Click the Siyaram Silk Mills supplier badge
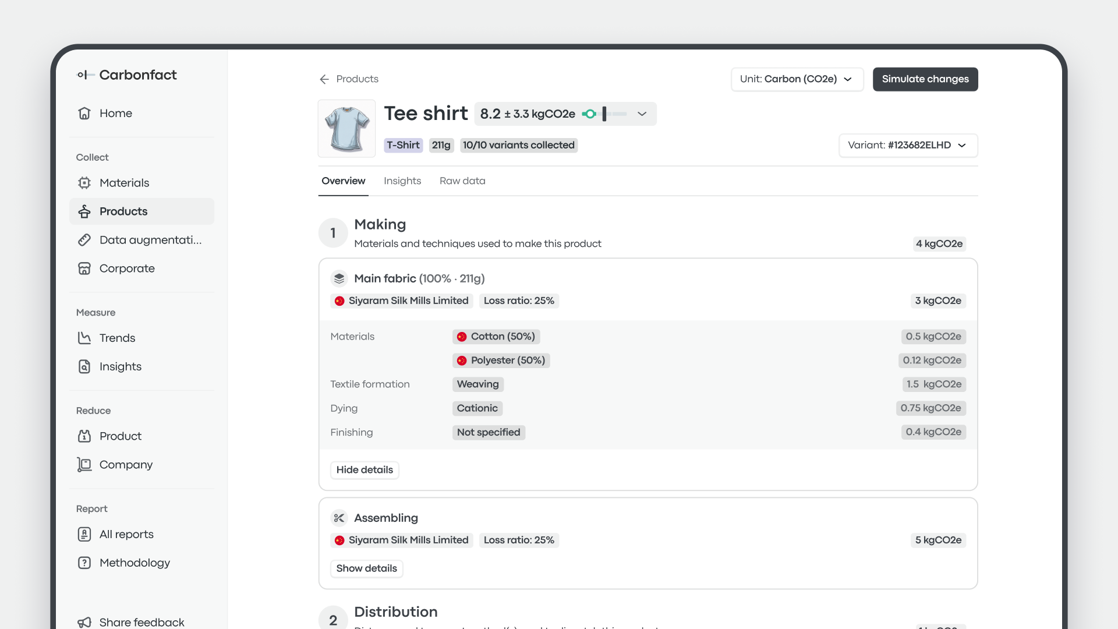The image size is (1118, 629). tap(401, 301)
